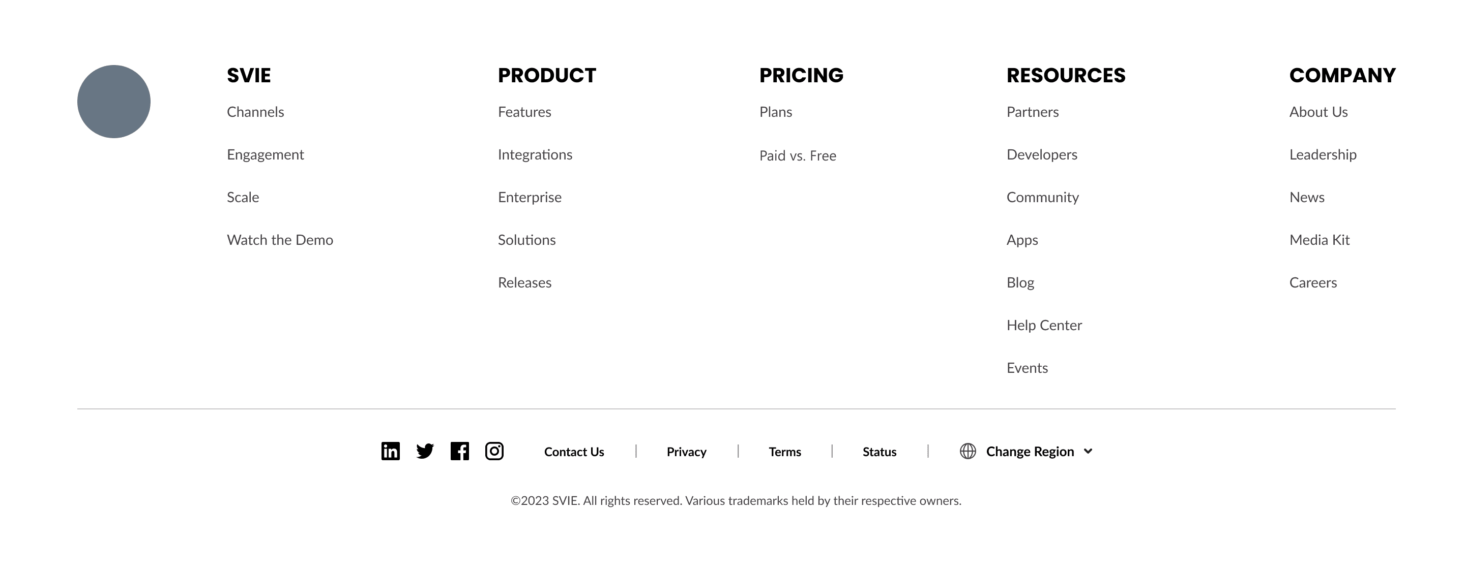This screenshot has width=1465, height=574.
Task: Open the Instagram icon link
Action: click(x=494, y=452)
